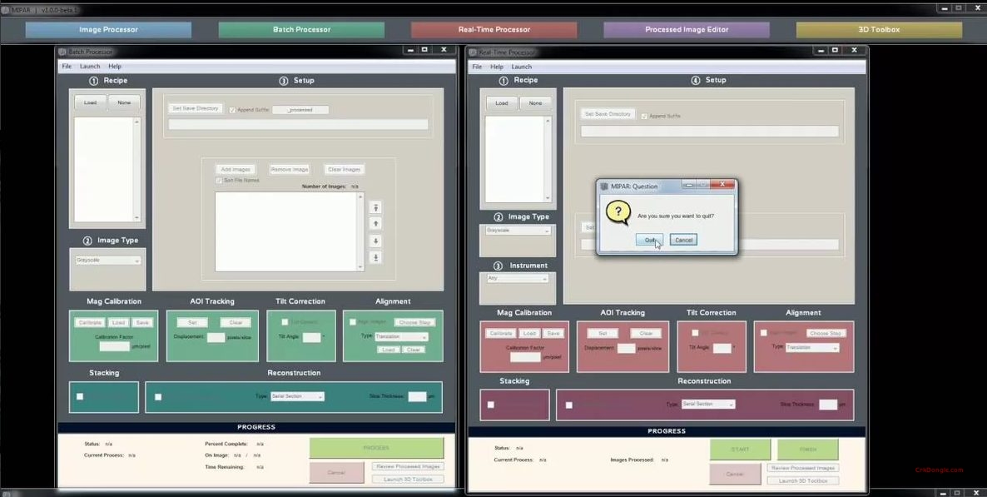Click Clear Images in Batch Processor

click(345, 170)
